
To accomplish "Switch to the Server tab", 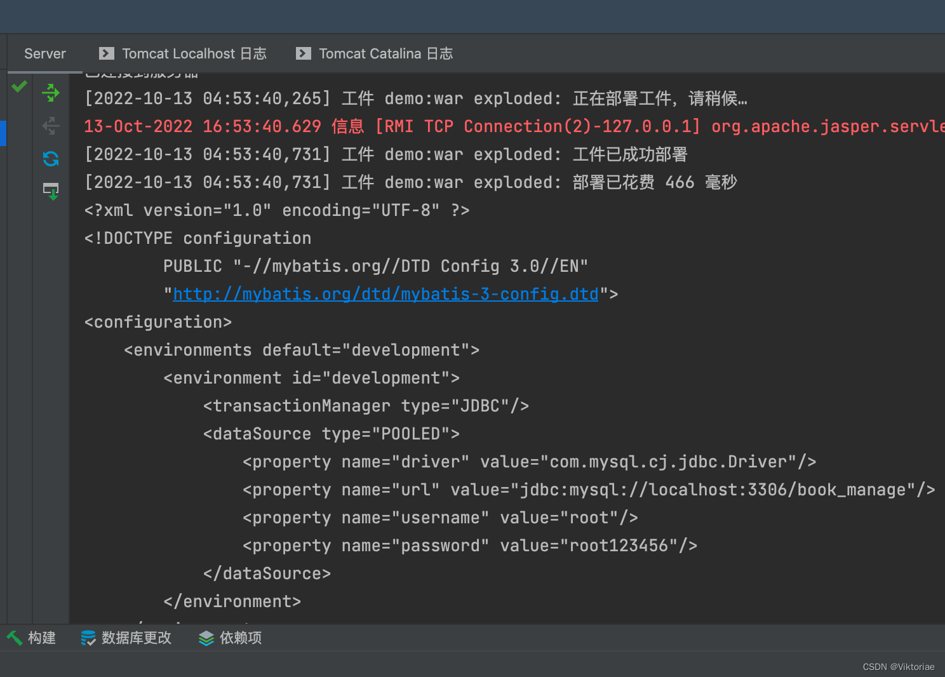I will pyautogui.click(x=44, y=53).
